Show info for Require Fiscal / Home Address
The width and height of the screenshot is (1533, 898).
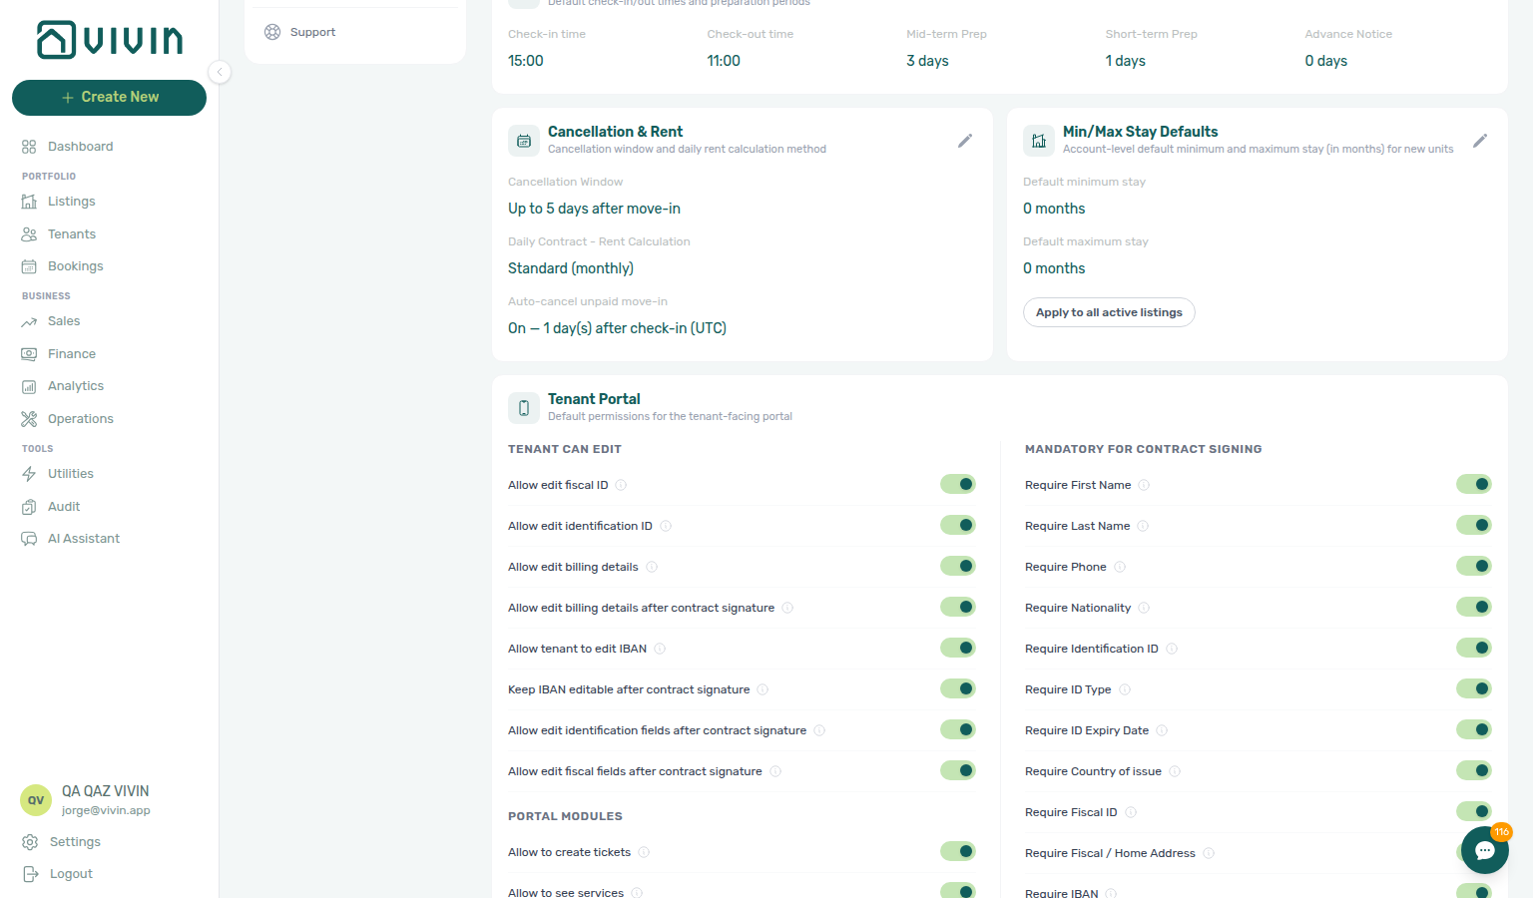coord(1209,854)
